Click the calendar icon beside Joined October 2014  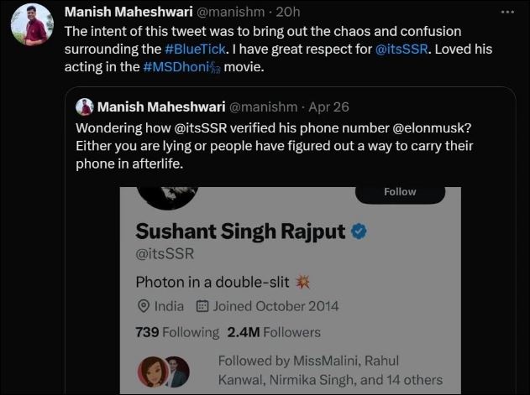click(202, 306)
